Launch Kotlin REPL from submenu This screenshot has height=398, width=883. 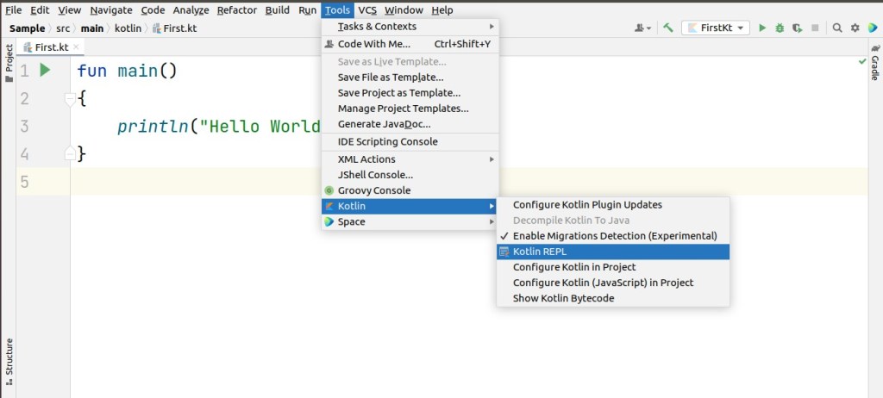pyautogui.click(x=613, y=252)
